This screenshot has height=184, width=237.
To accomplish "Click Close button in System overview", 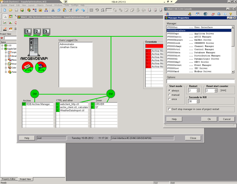I will 193,138.
